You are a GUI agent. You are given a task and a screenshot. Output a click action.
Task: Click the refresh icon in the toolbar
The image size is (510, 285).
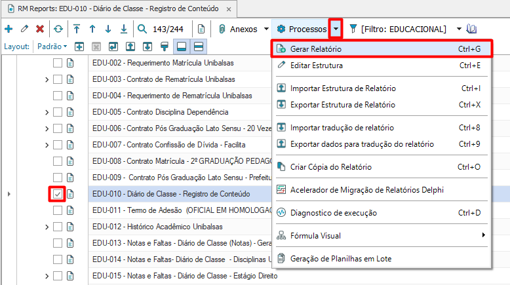click(x=58, y=29)
